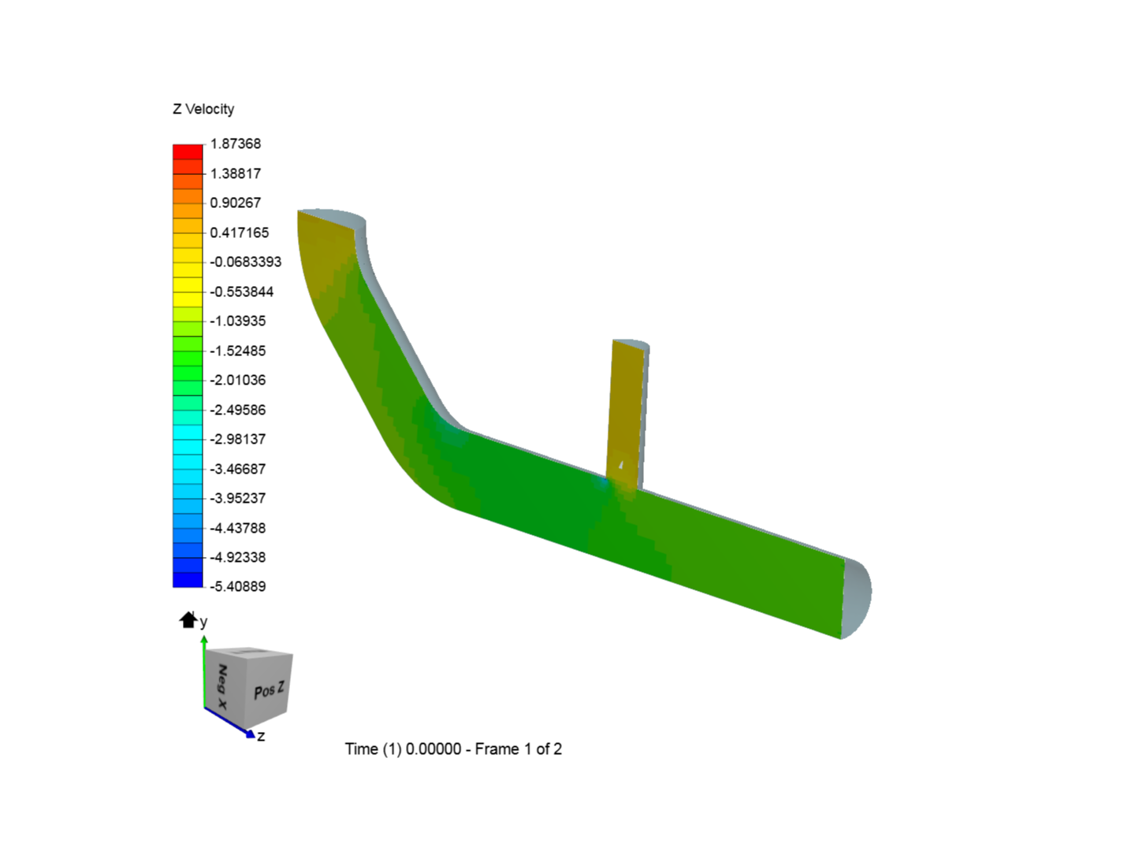Click the legend value 0.417165
Viewport: 1135px width, 851px height.
pos(239,232)
